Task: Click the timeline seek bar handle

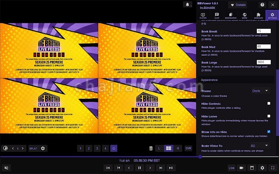Action: click(x=200, y=157)
